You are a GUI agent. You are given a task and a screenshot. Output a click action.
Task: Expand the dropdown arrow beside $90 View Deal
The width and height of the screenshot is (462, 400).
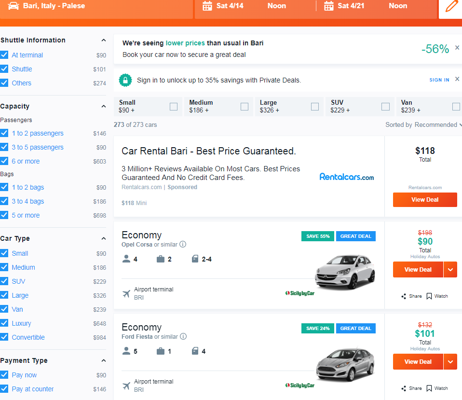pos(450,269)
